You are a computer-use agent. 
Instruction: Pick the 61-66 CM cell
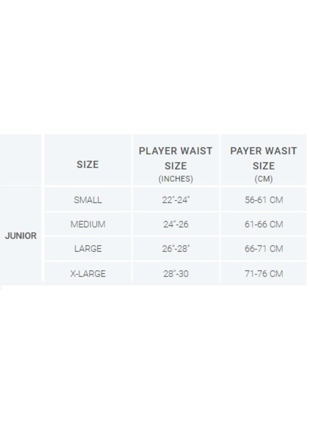263,224
